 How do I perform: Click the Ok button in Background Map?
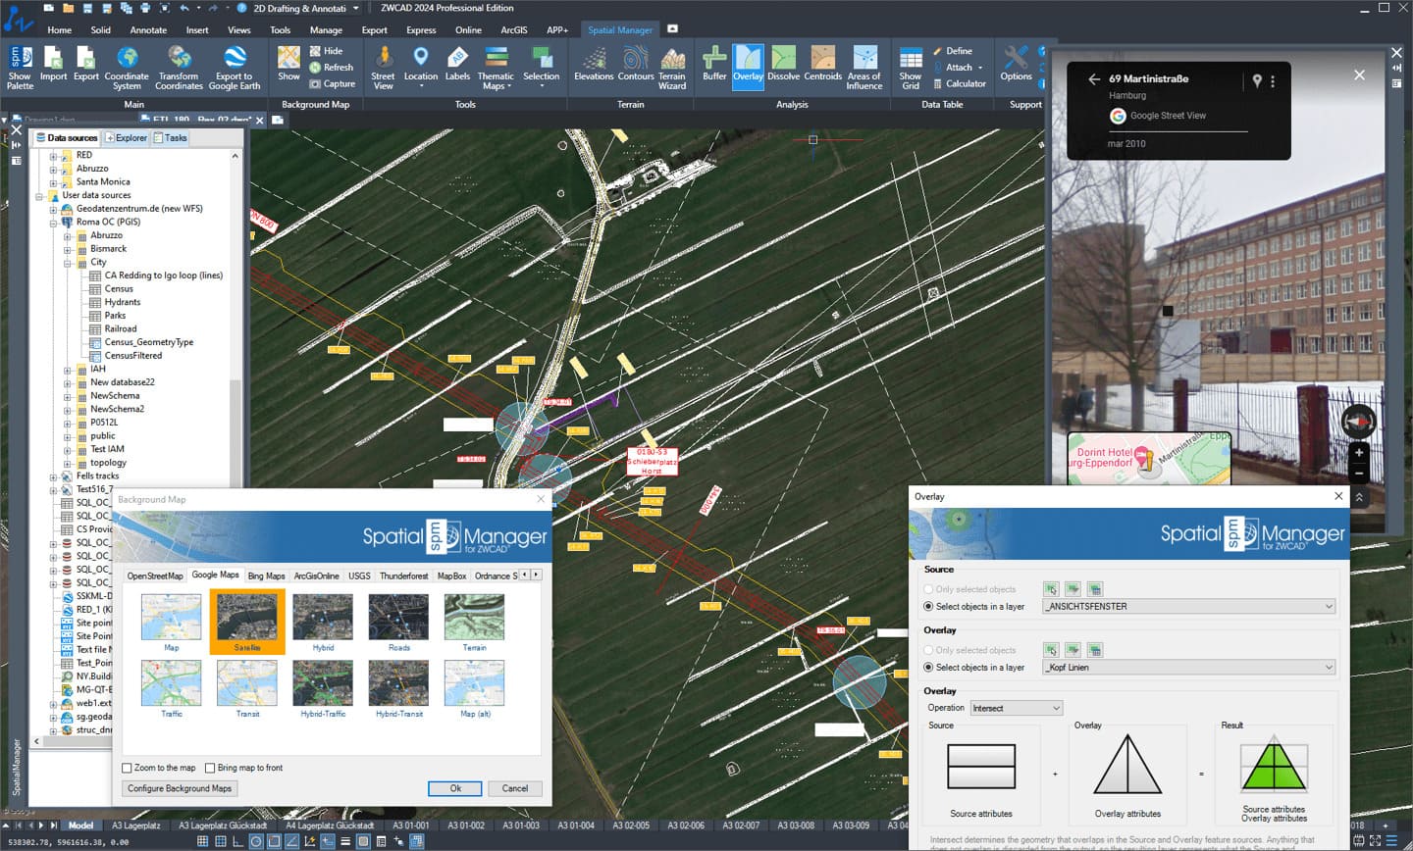click(x=455, y=788)
